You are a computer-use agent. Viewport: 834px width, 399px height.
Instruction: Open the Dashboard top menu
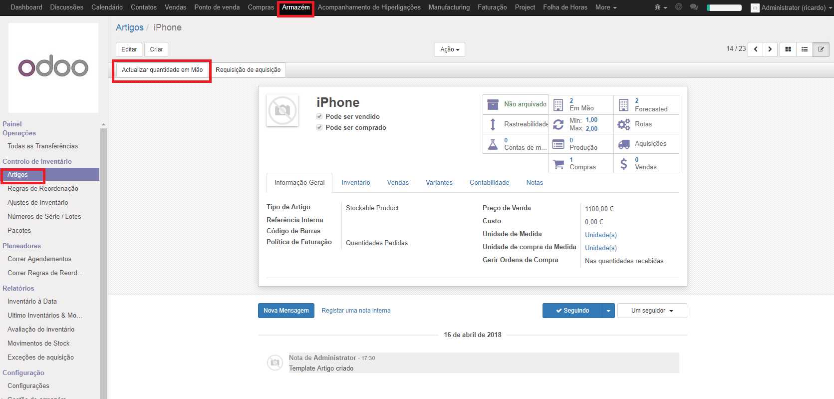tap(26, 7)
